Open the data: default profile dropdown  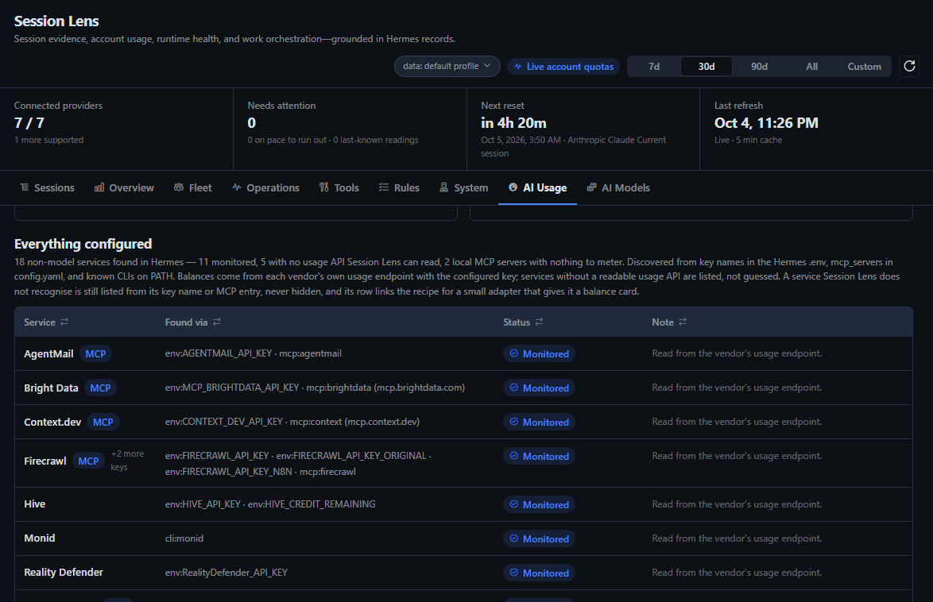447,66
